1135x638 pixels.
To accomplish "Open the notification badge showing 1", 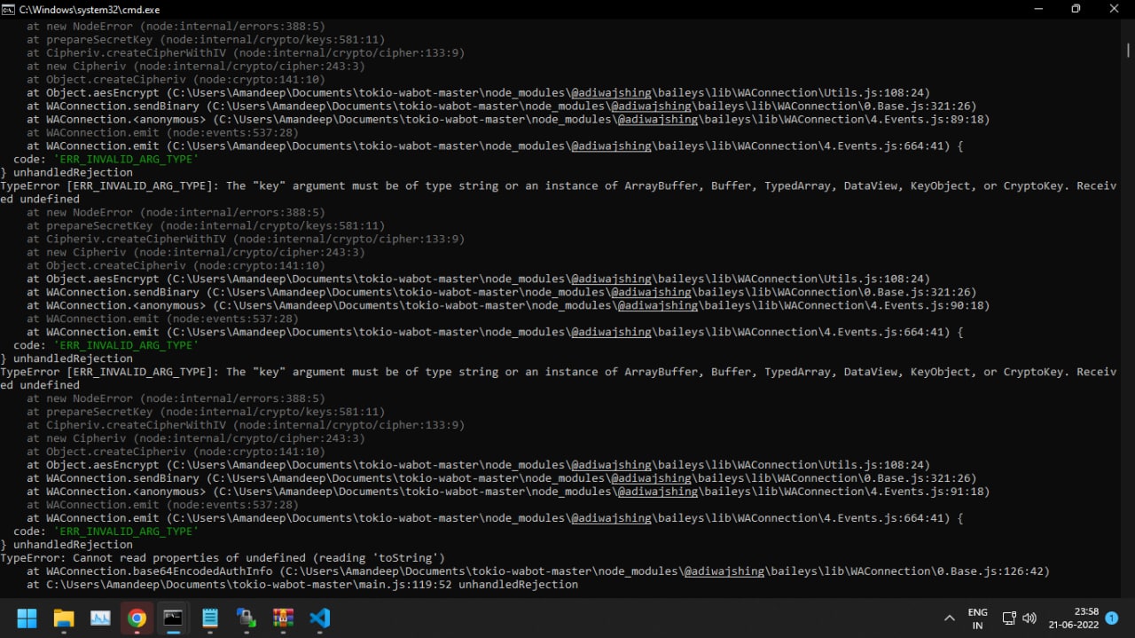I will point(1112,618).
